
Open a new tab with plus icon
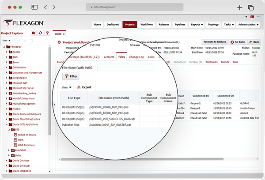240,7
